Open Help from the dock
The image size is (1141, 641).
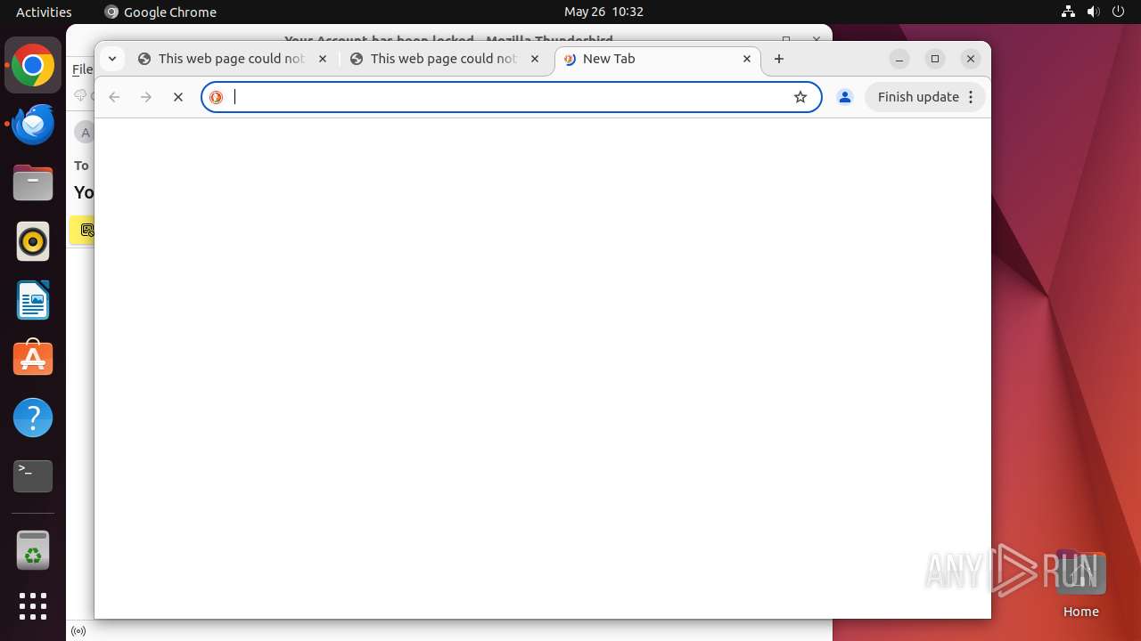point(33,418)
